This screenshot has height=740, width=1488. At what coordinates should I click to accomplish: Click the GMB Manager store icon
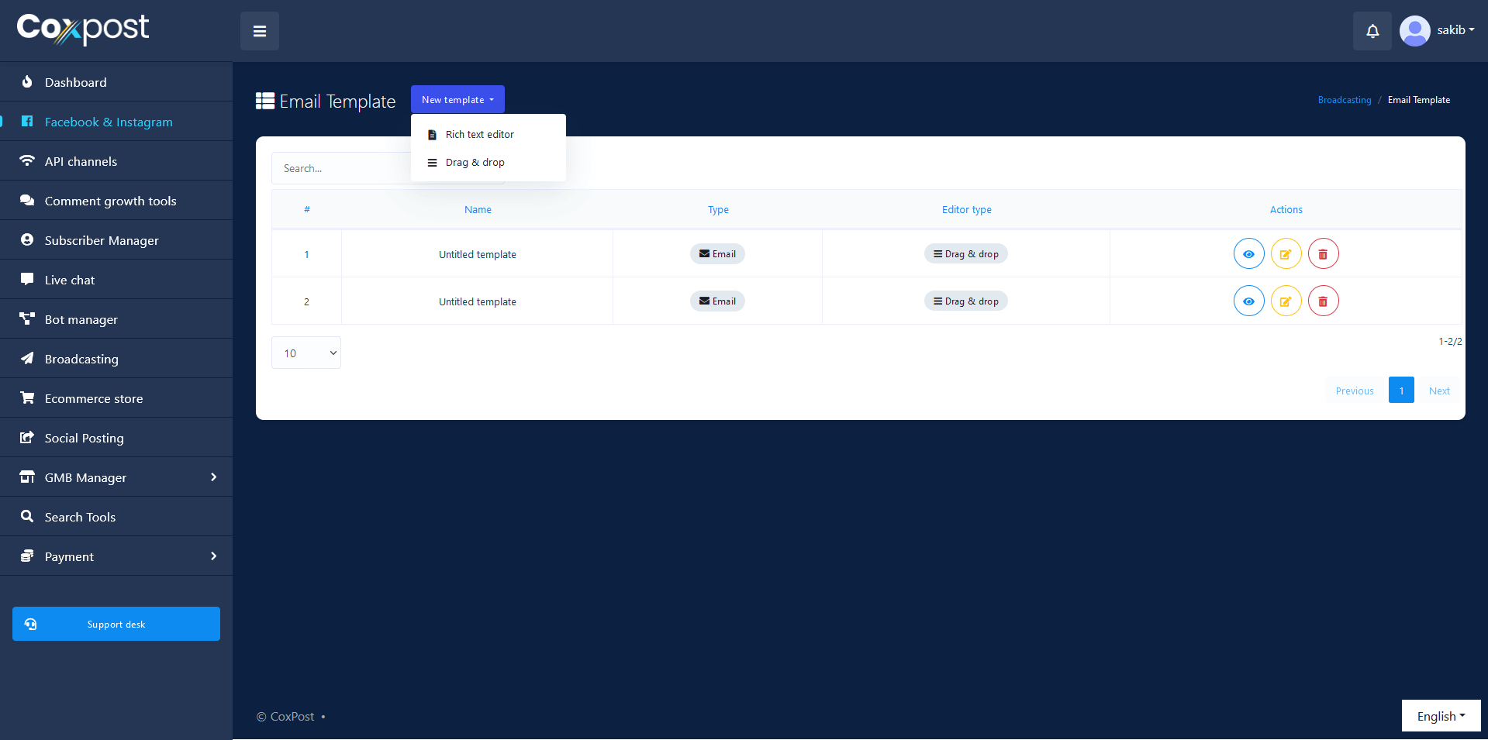click(x=27, y=477)
